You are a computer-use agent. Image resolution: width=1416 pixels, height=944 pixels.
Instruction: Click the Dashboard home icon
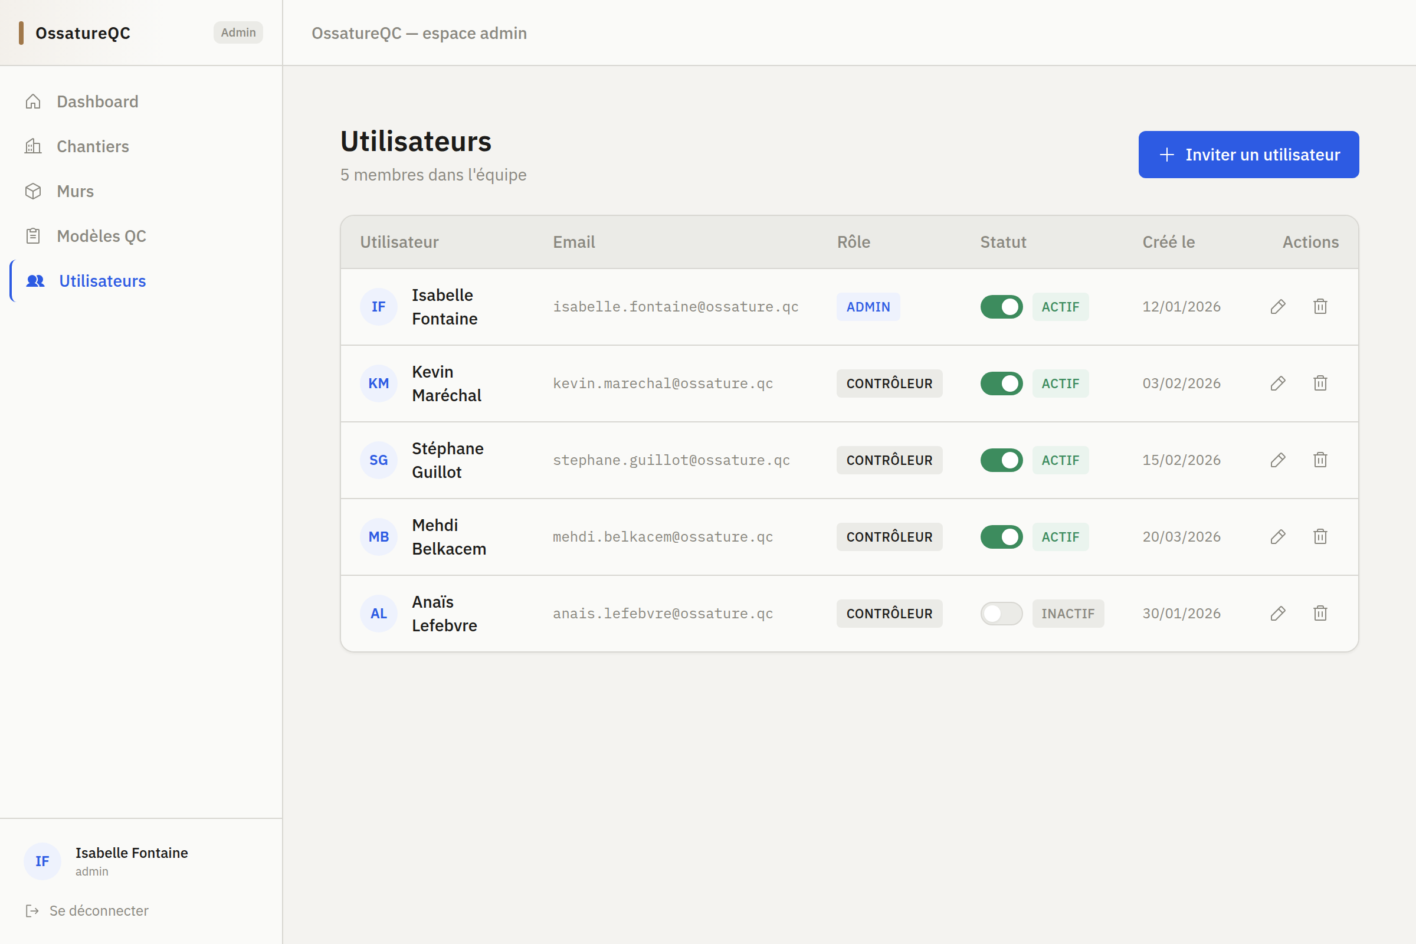click(x=33, y=101)
